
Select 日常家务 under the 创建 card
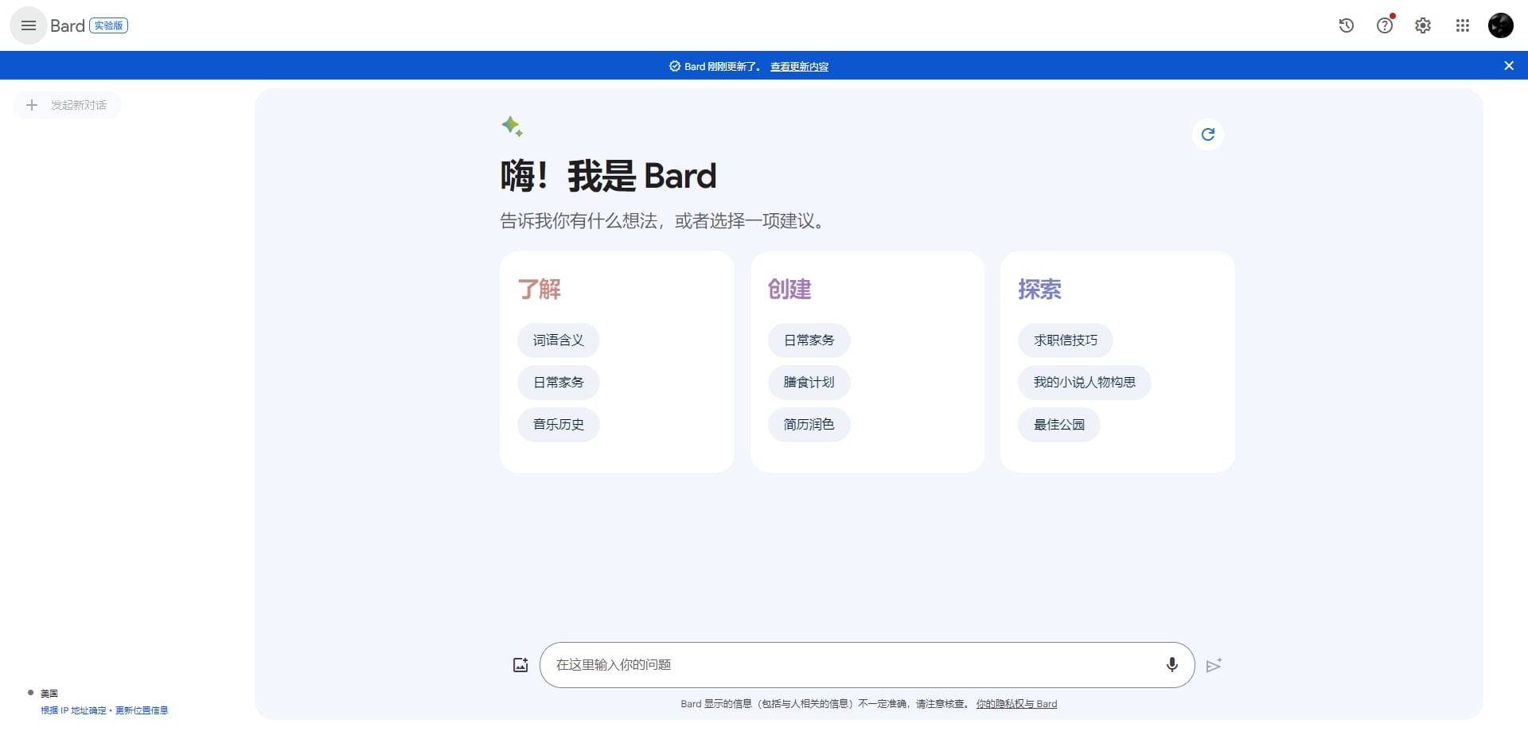[809, 340]
